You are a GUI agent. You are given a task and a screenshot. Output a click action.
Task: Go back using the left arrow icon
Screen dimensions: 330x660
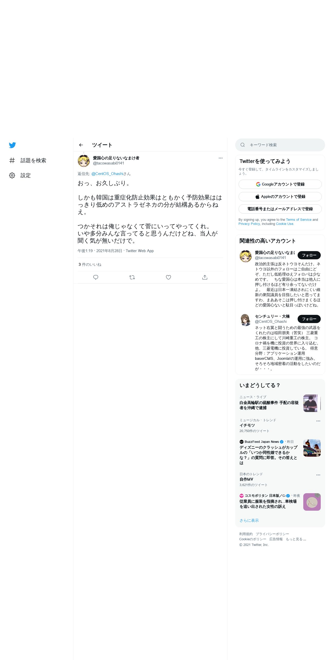[81, 145]
